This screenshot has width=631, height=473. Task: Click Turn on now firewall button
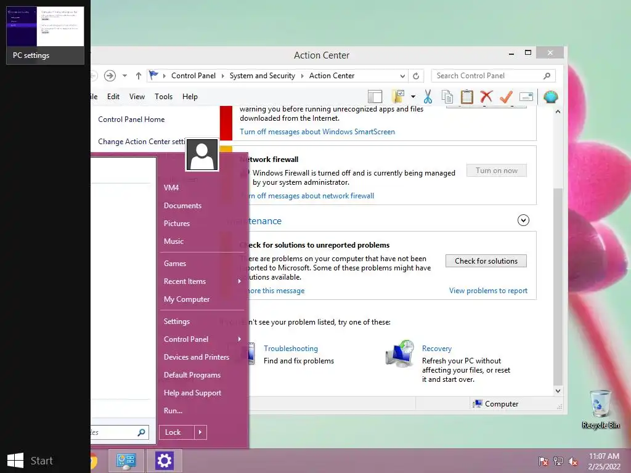(497, 171)
